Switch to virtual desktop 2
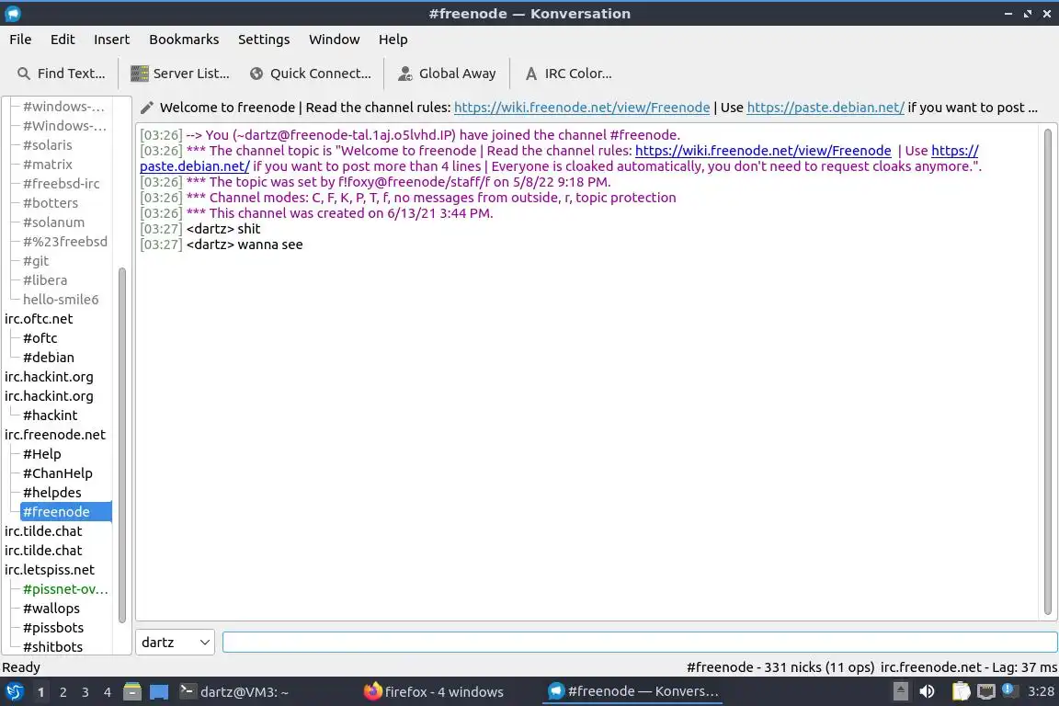The height and width of the screenshot is (706, 1059). 63,692
